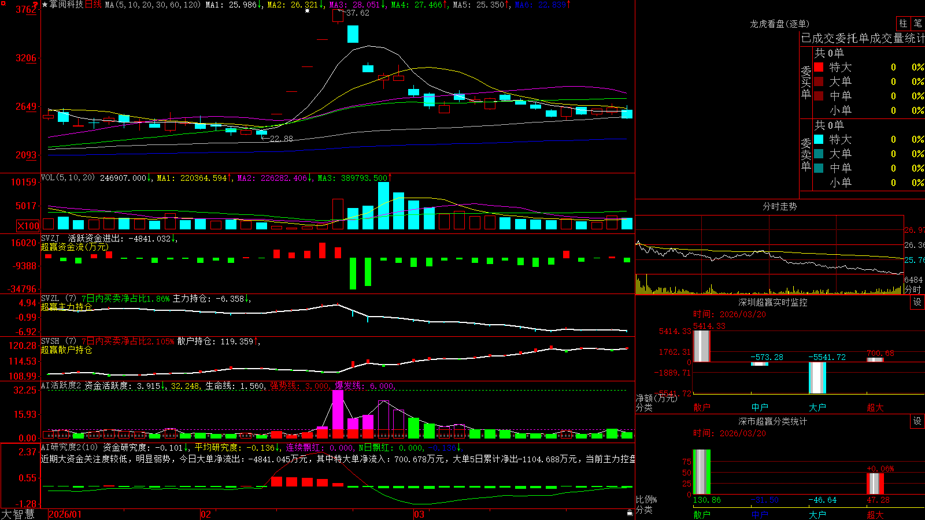925x520 pixels.
Task: Click the 03 month marker on timeline
Action: [x=419, y=514]
